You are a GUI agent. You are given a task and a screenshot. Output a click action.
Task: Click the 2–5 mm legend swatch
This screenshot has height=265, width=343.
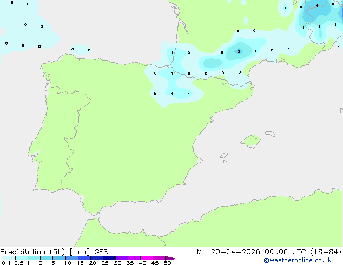click(47, 258)
